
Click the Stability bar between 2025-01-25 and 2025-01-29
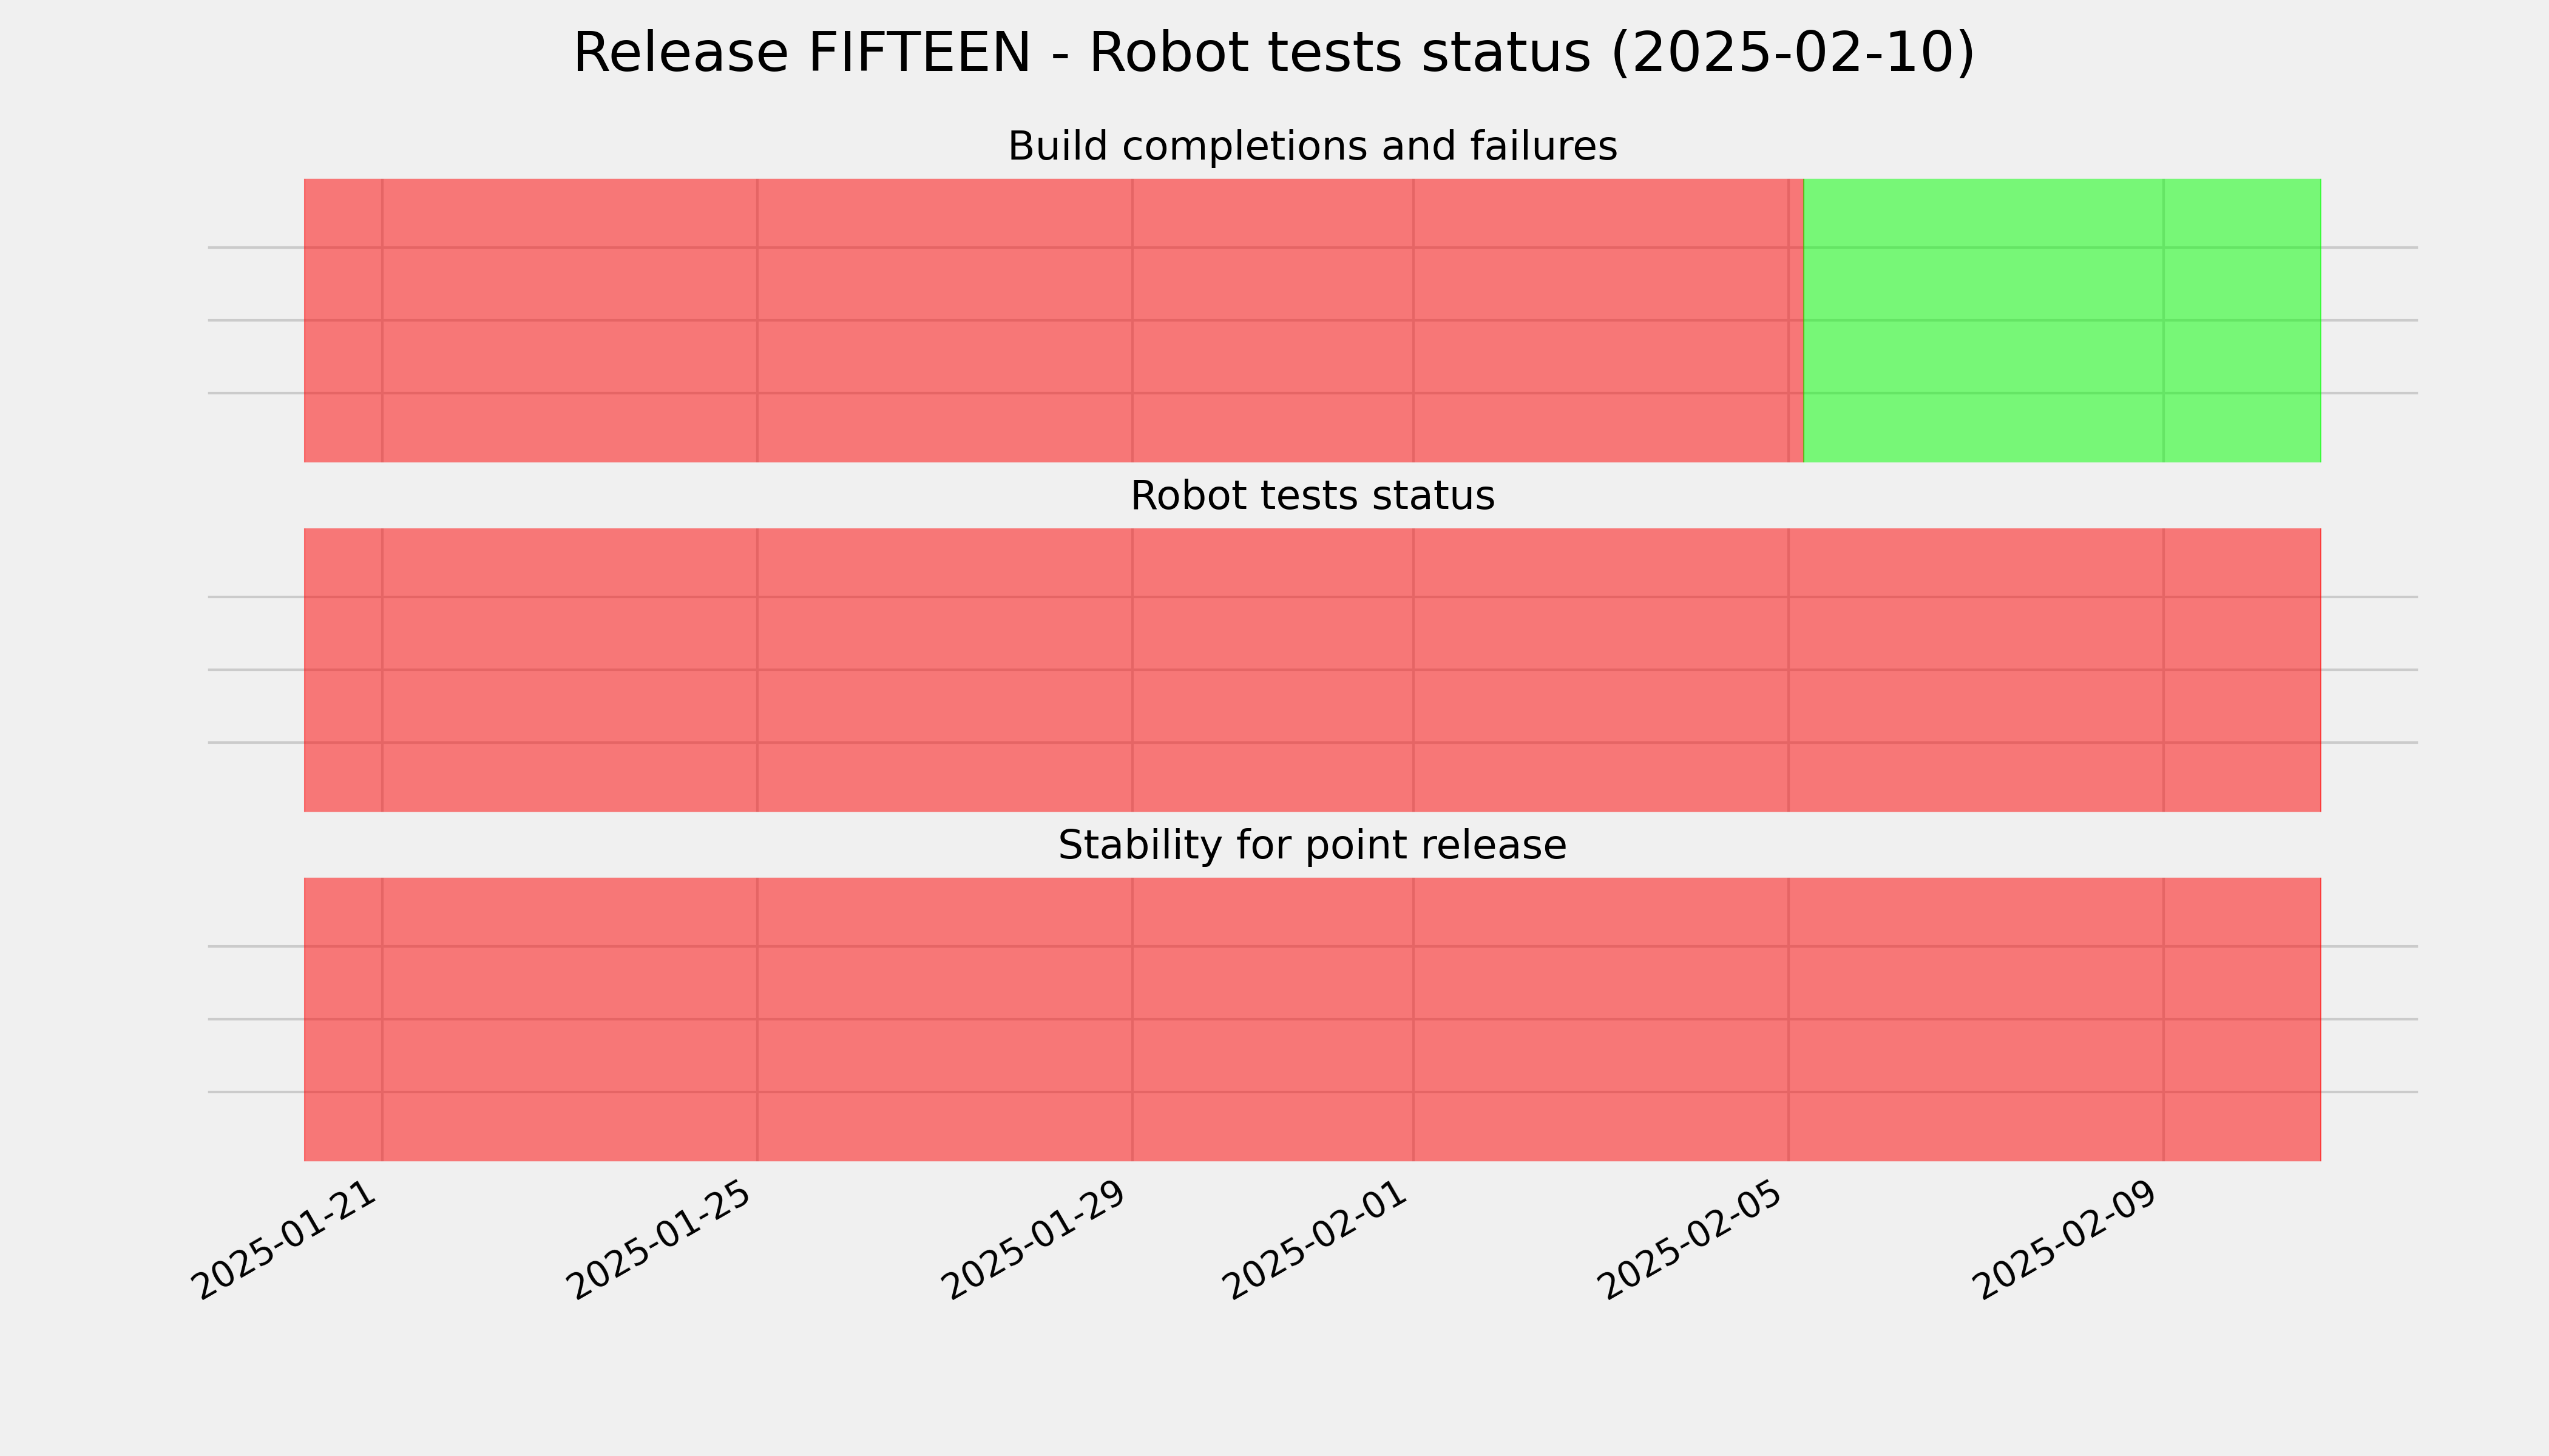pos(944,1019)
